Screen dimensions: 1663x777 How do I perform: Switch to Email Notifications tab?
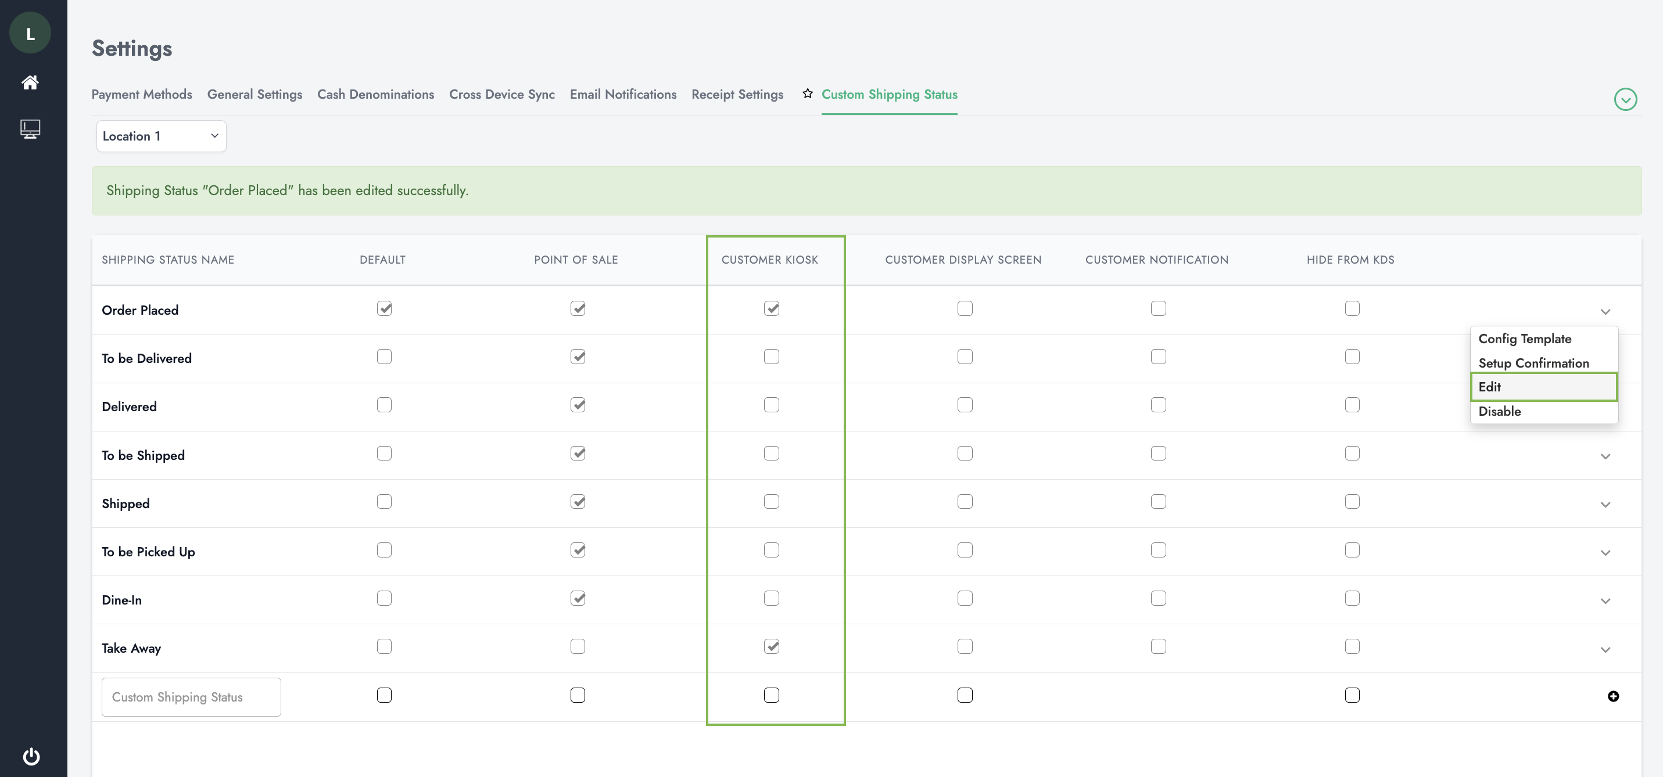(622, 94)
